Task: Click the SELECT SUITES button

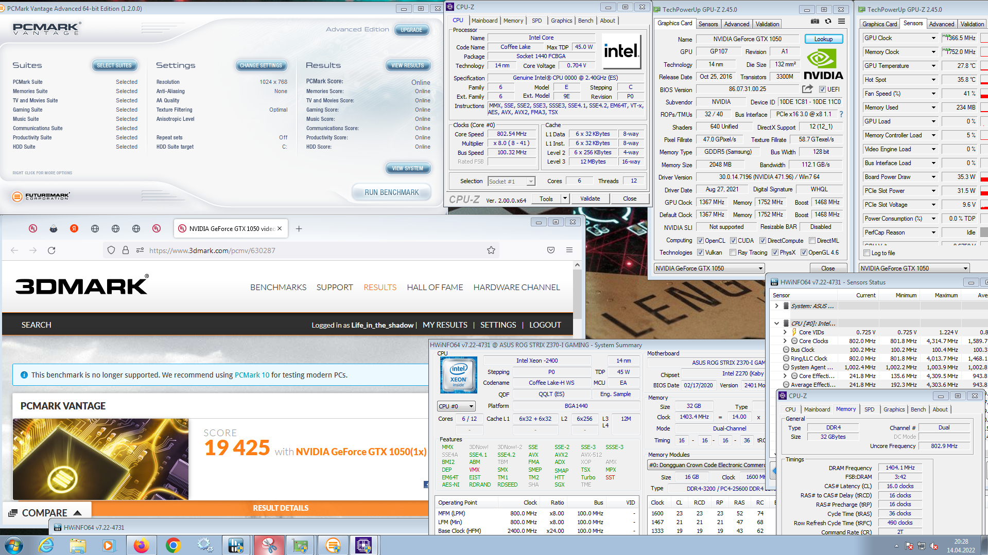Action: click(x=114, y=65)
